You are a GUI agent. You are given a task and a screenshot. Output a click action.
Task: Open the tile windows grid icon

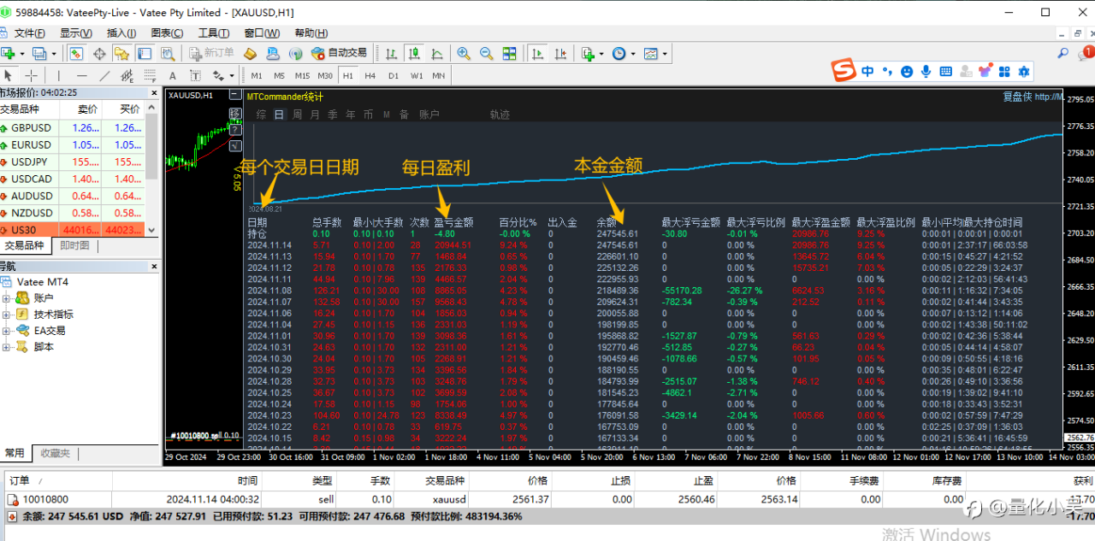(509, 53)
